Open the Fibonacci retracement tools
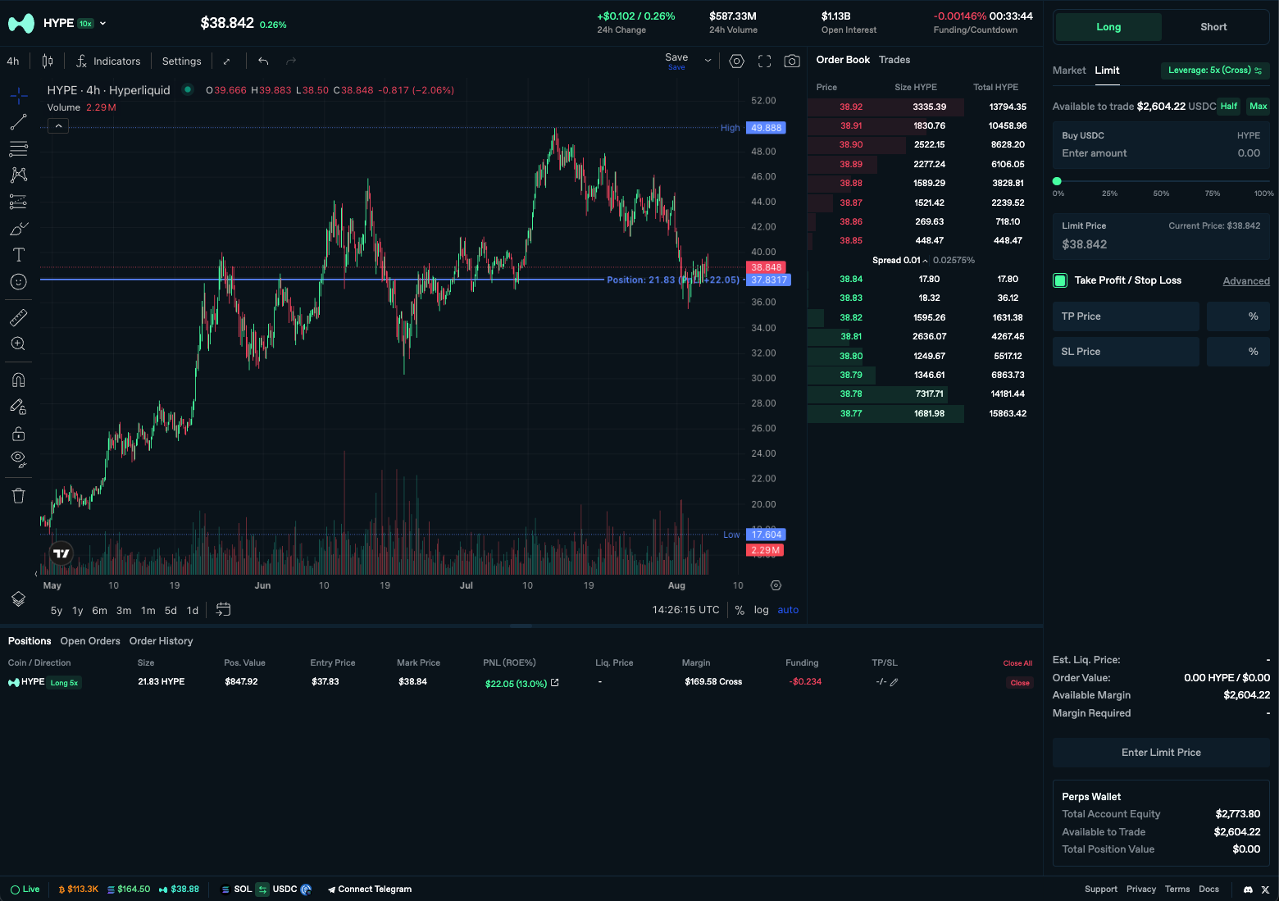This screenshot has width=1279, height=901. tap(18, 148)
